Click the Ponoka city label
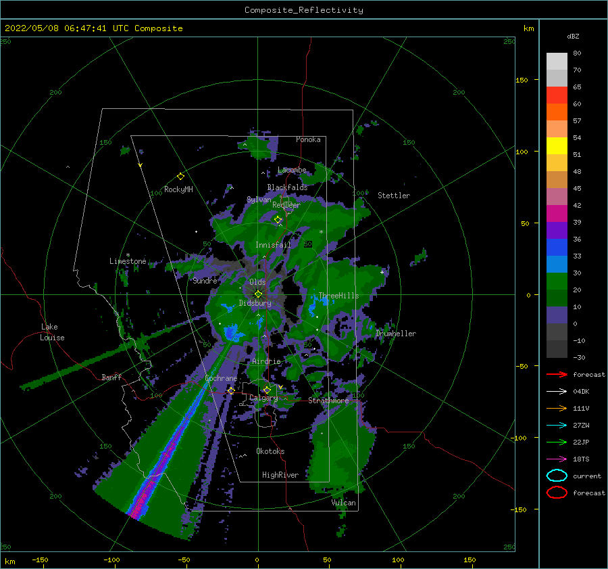 coord(308,139)
